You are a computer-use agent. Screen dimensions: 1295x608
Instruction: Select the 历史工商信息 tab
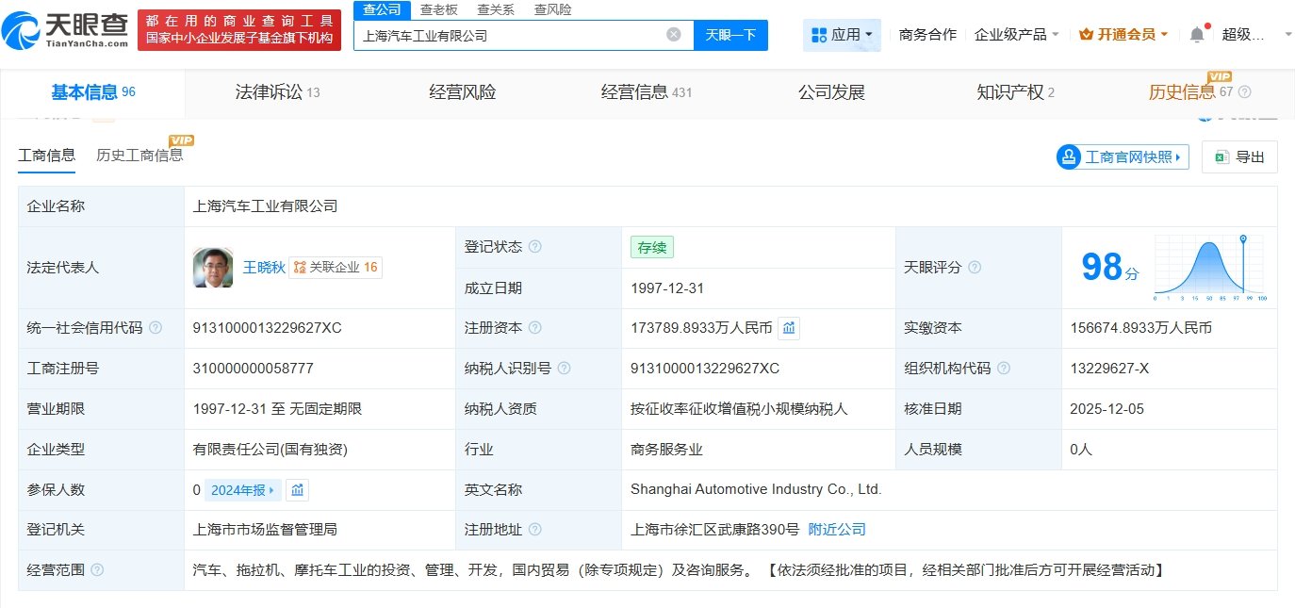tap(139, 156)
